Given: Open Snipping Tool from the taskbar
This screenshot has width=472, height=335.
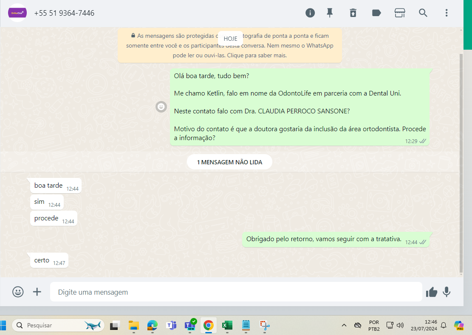Looking at the screenshot, I should [x=265, y=325].
